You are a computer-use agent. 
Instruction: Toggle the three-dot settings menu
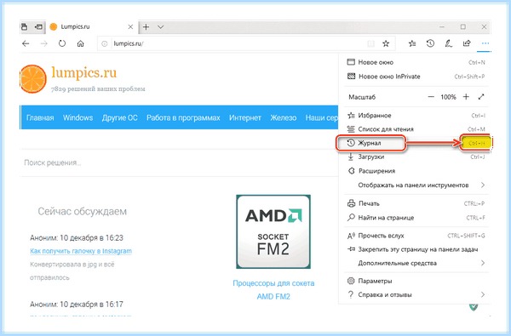point(485,43)
